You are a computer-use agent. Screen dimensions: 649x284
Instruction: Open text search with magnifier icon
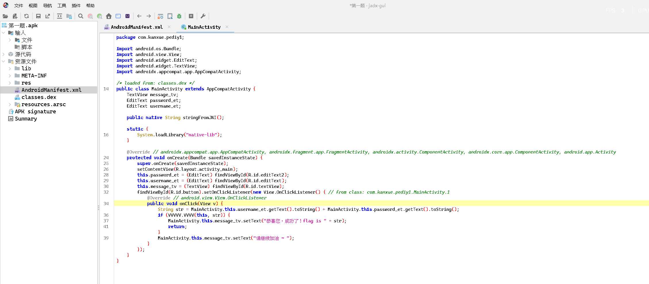(81, 16)
